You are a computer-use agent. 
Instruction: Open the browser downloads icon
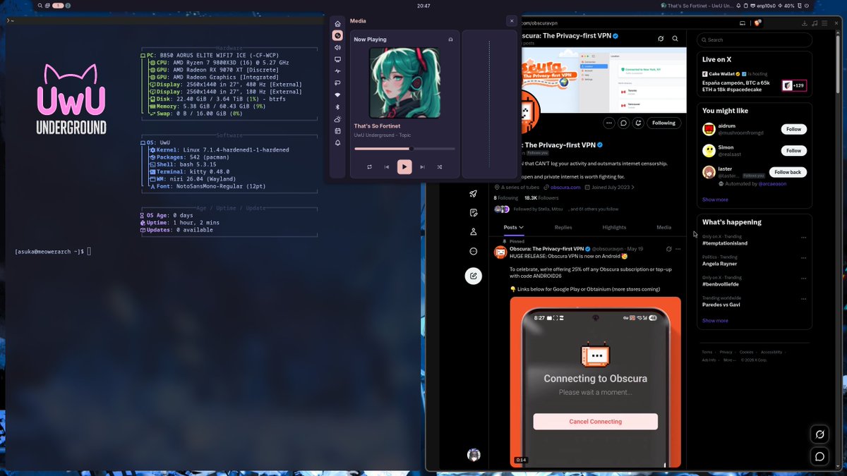click(x=805, y=23)
